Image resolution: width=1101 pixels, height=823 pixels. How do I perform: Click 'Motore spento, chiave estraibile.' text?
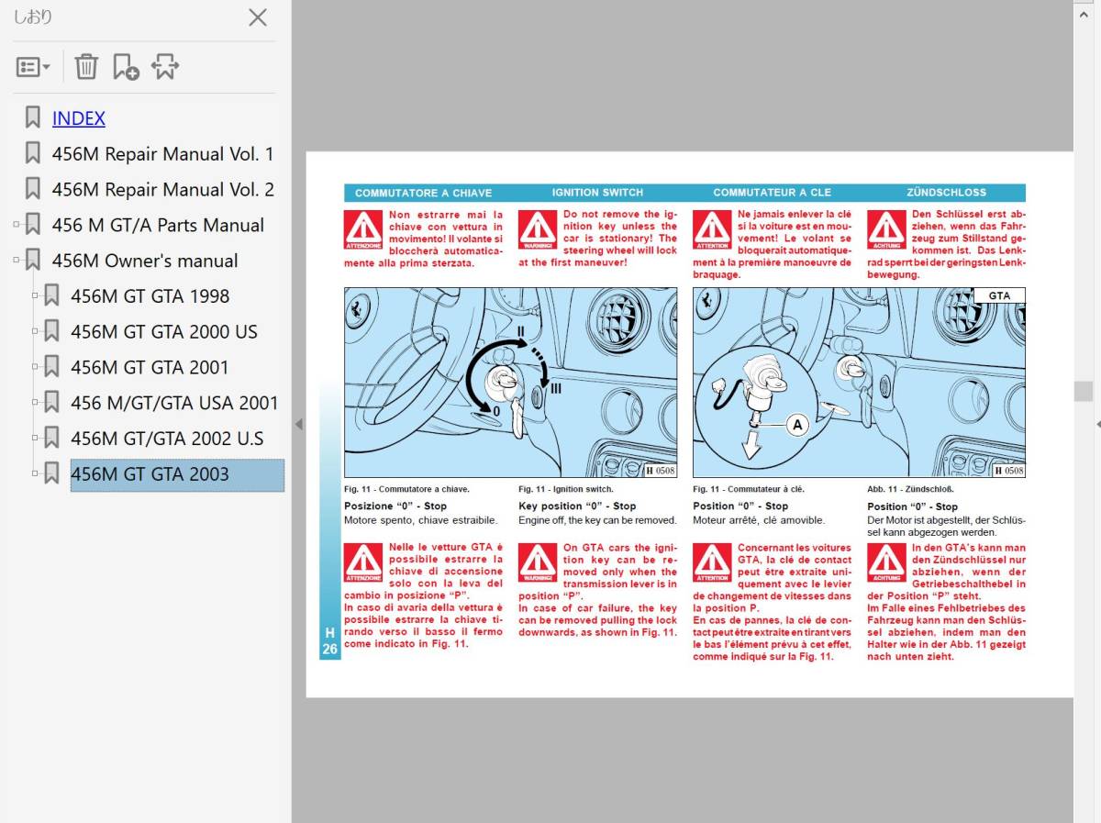[x=420, y=520]
